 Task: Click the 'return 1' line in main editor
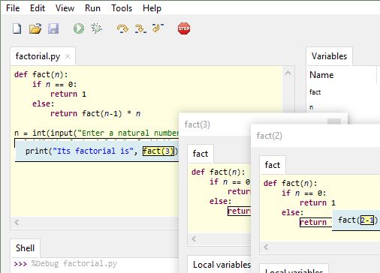(x=68, y=94)
